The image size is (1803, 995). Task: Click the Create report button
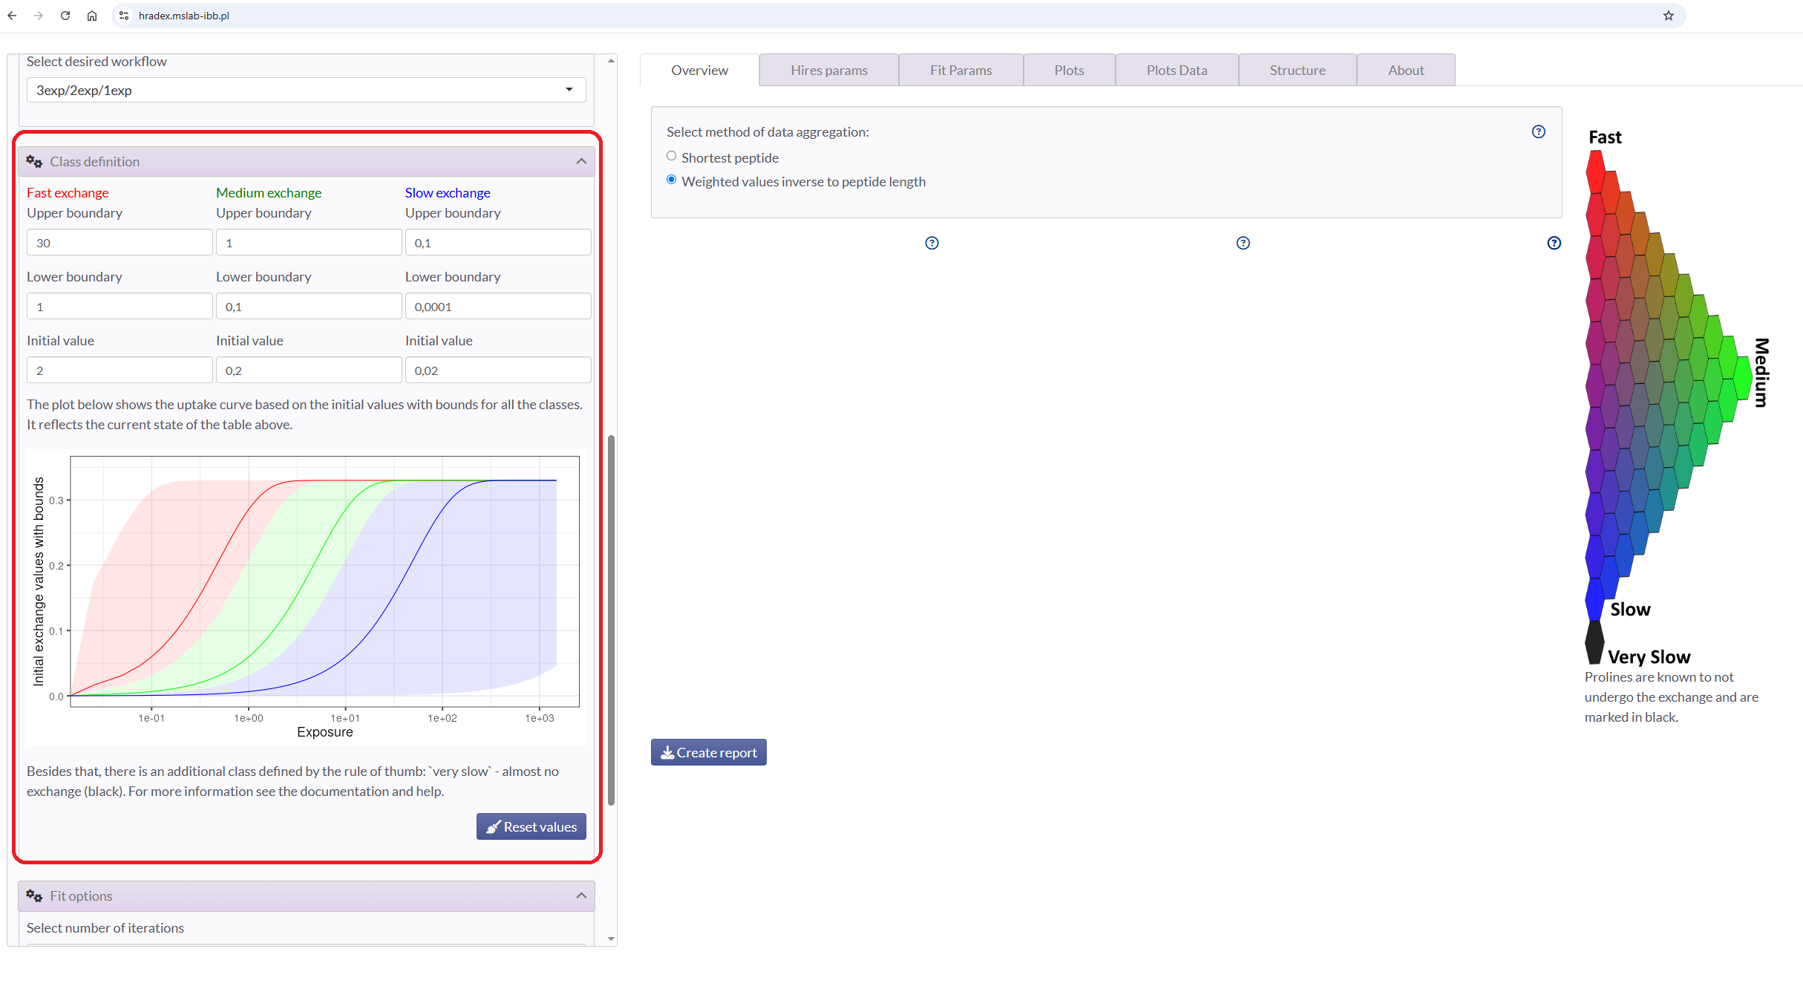709,752
